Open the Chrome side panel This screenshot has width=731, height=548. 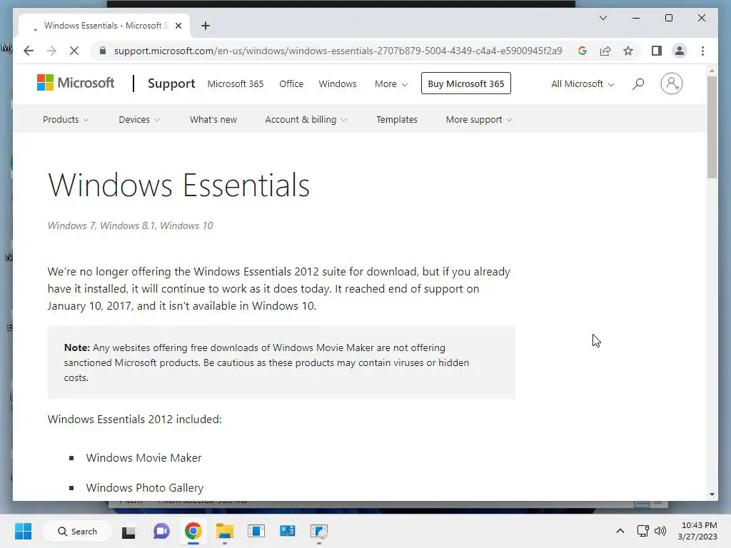tap(657, 51)
